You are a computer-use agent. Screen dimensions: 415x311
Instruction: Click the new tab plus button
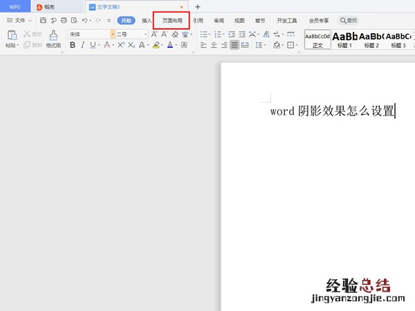tap(197, 6)
